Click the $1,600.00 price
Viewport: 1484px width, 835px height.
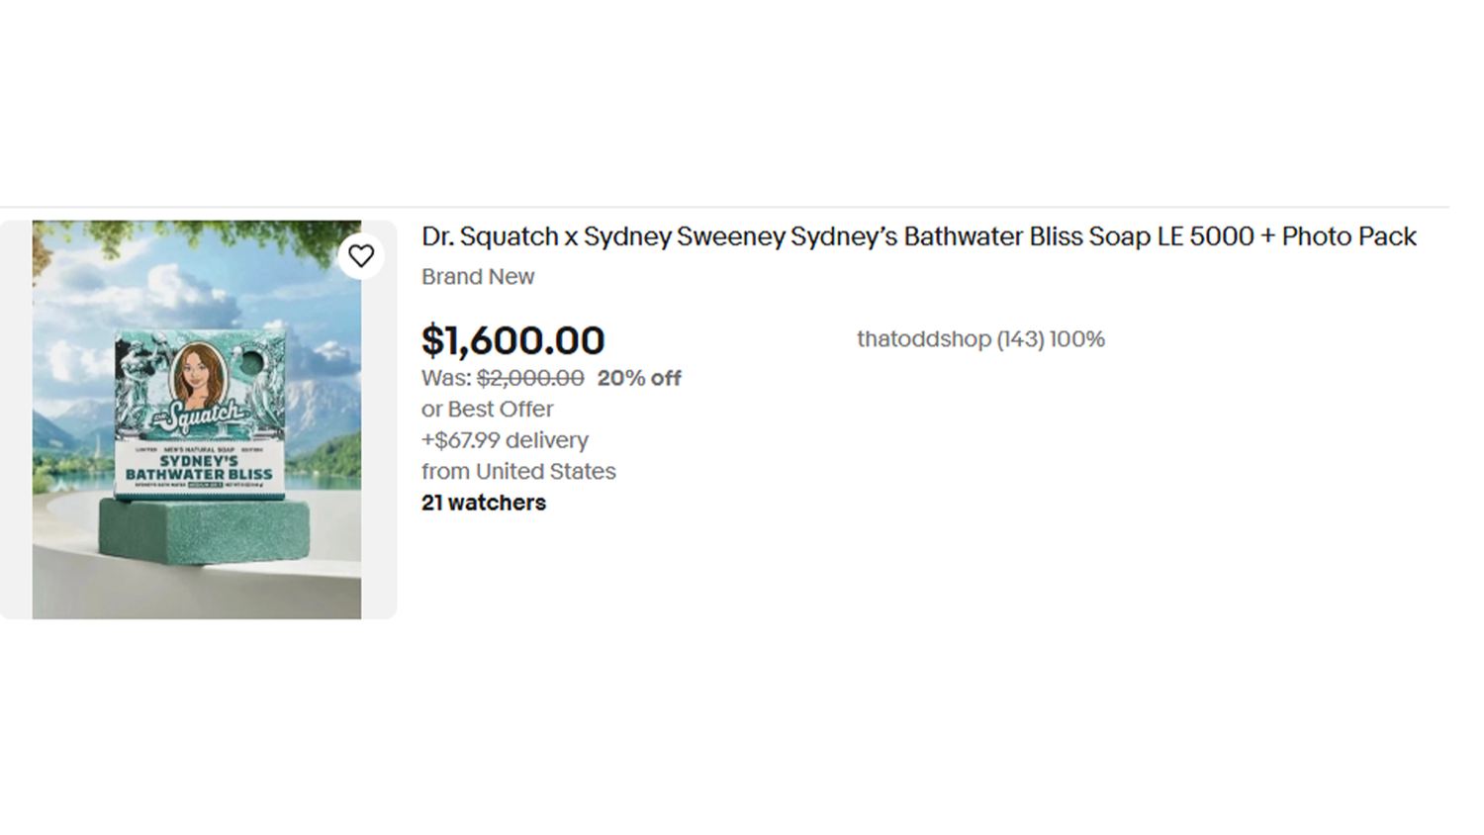click(512, 341)
